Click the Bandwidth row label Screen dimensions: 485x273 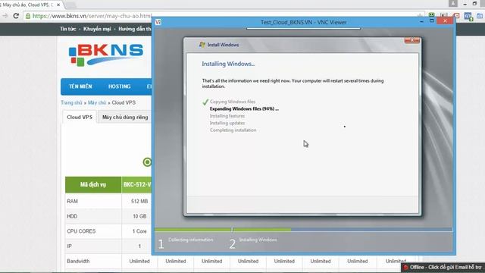coord(78,261)
